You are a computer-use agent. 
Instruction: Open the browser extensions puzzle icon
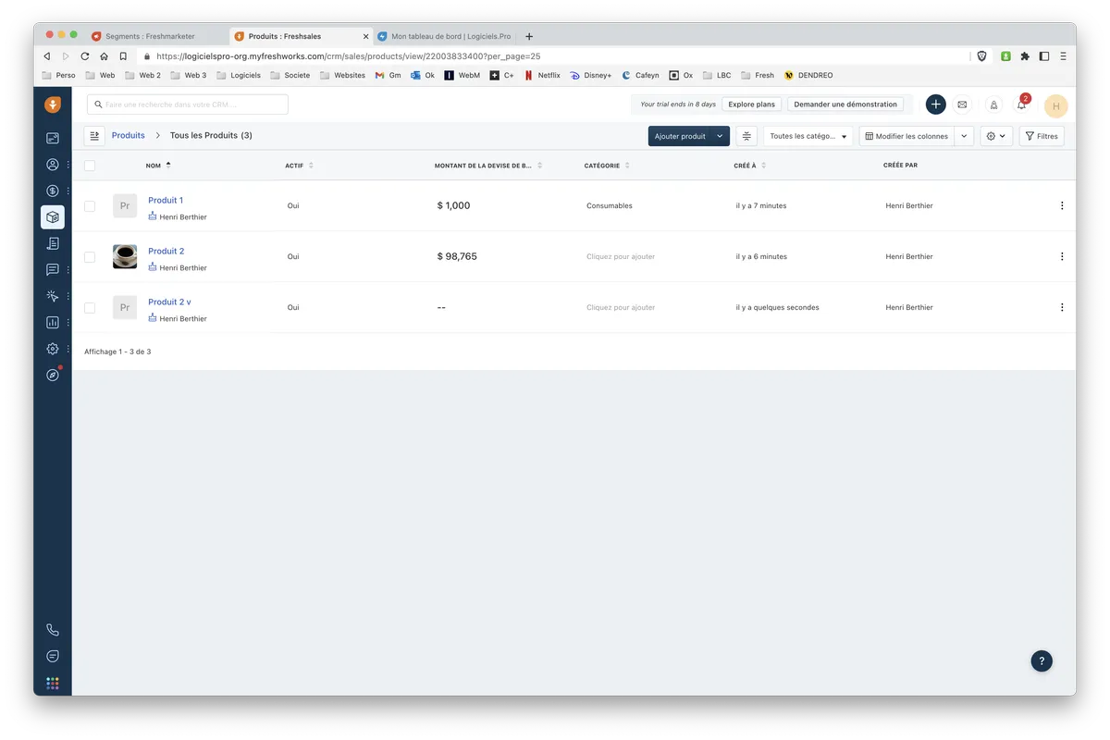(x=1025, y=56)
